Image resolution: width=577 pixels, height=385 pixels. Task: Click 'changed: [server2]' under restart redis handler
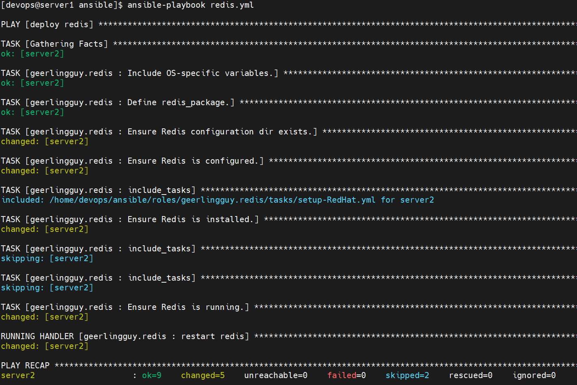(x=45, y=346)
